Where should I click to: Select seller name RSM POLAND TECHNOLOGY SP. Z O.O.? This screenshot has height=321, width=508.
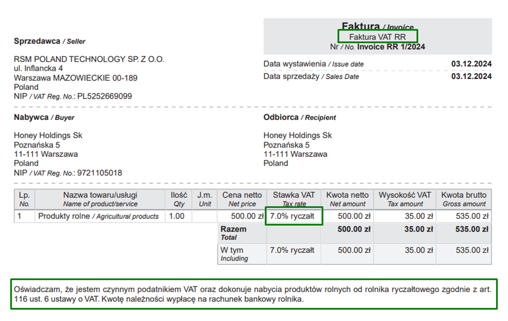point(89,59)
